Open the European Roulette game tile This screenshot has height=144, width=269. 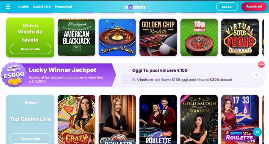(x=117, y=37)
